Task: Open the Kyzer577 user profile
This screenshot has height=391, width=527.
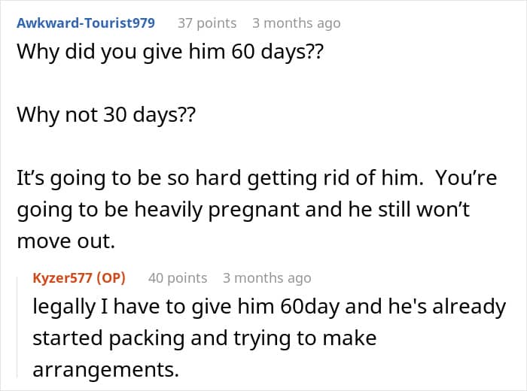Action: click(63, 277)
